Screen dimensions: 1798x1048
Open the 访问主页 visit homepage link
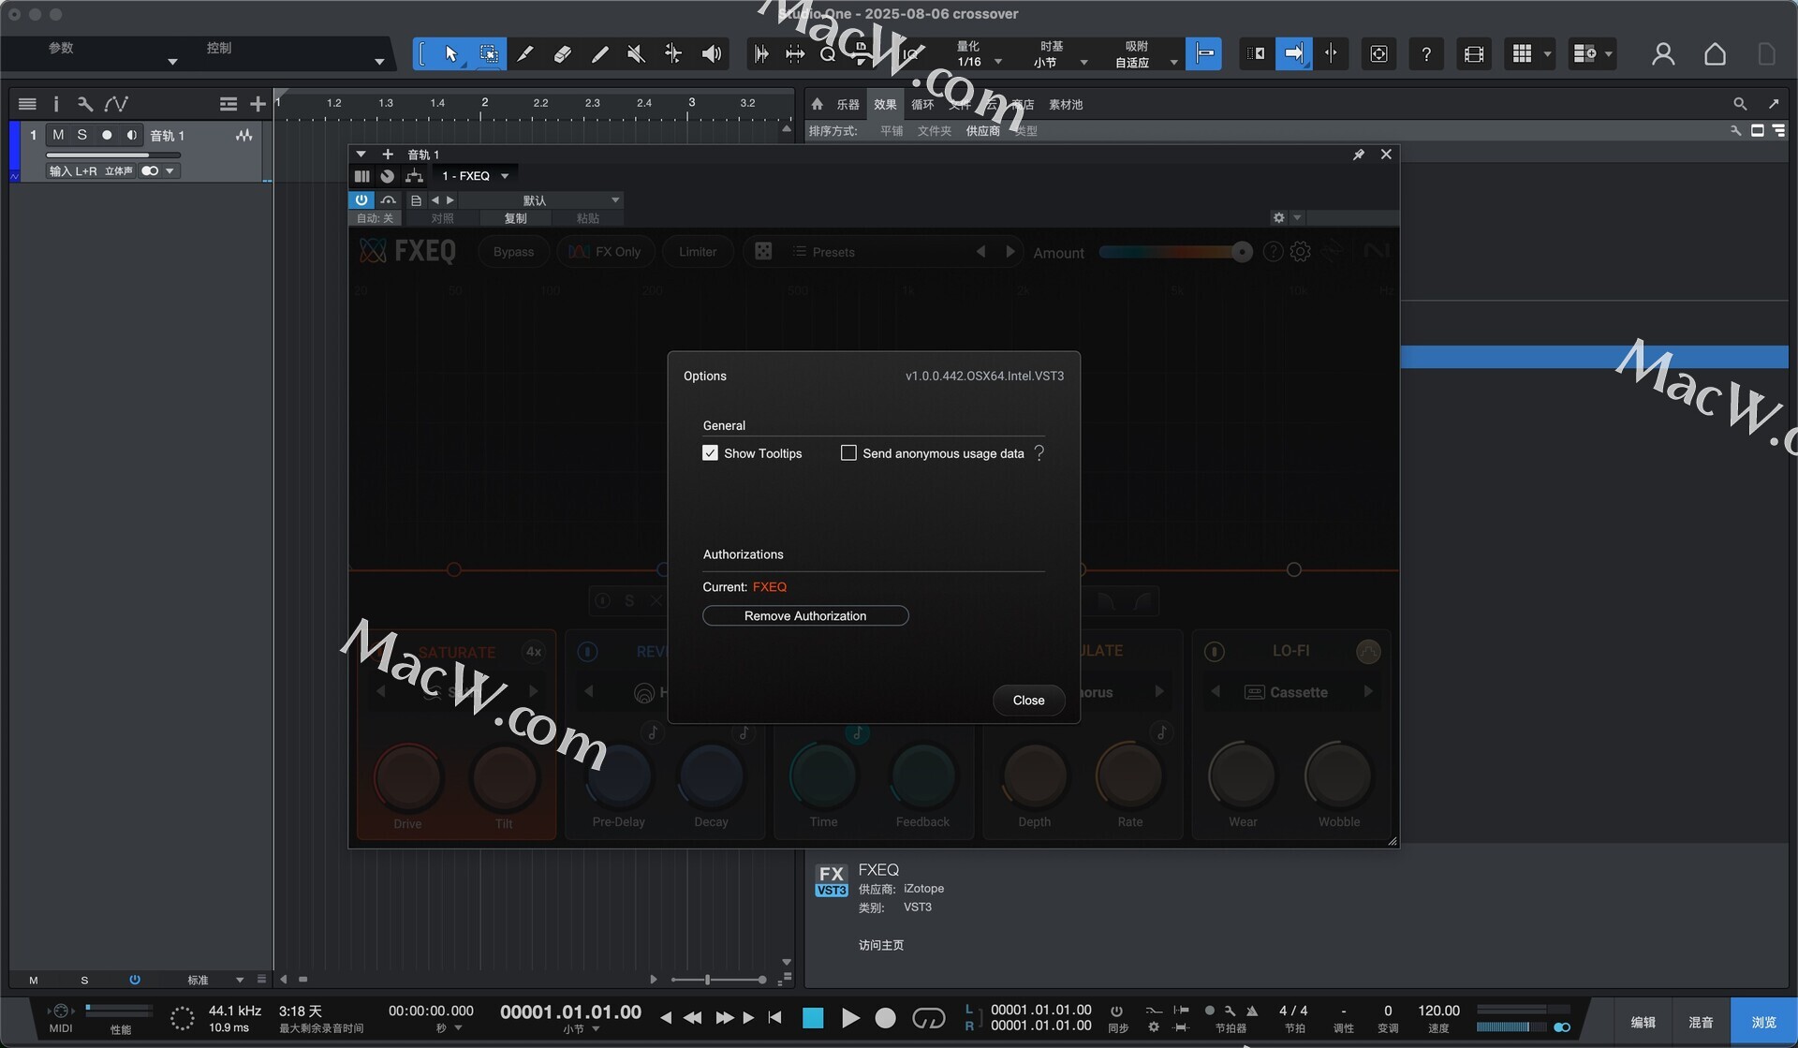pos(881,945)
